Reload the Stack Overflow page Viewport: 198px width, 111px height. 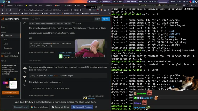click(10, 10)
